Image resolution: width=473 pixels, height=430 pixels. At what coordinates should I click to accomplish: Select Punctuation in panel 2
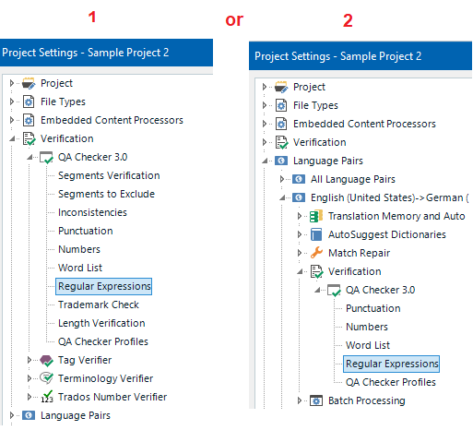(373, 308)
